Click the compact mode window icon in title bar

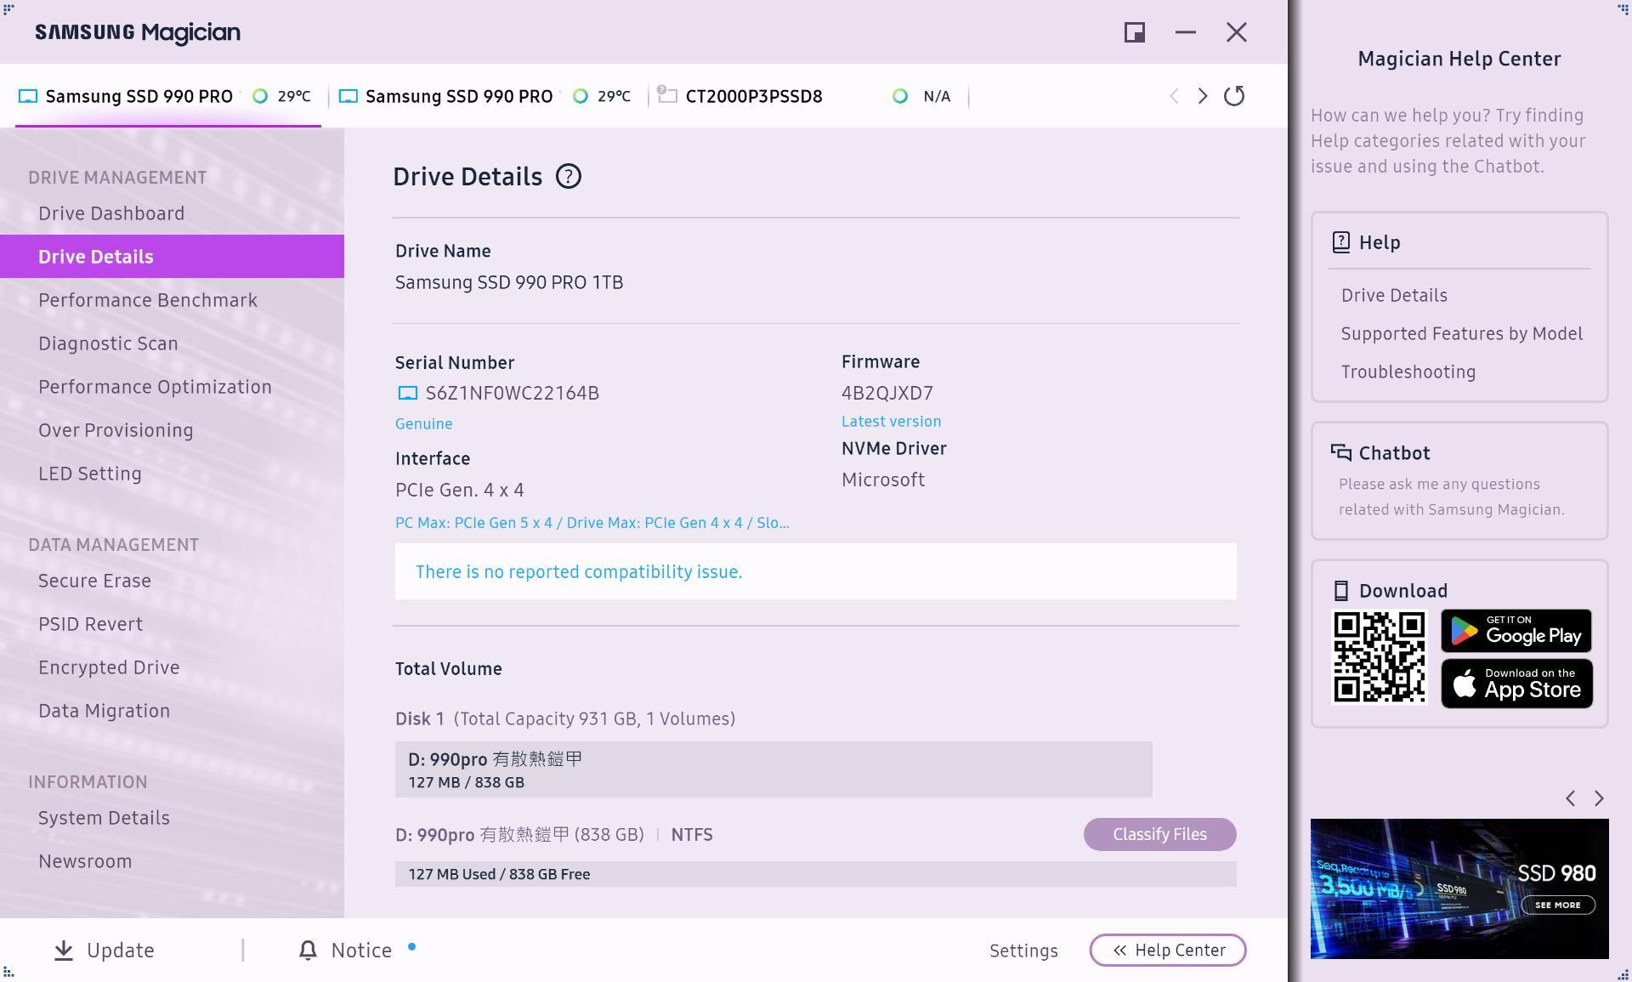[1135, 32]
